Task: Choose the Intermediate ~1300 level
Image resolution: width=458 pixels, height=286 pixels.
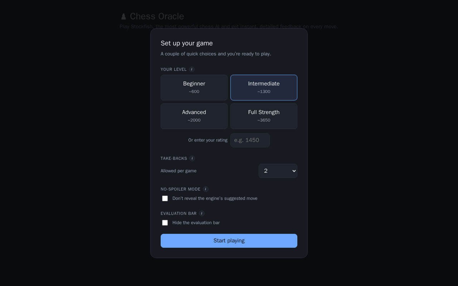Action: tap(264, 88)
